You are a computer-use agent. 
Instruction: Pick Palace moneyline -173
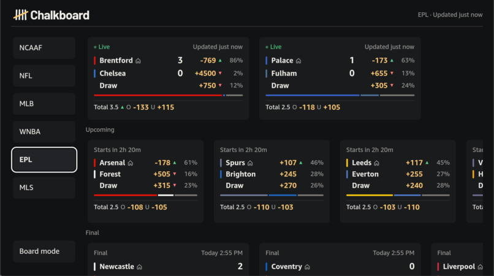pos(379,60)
